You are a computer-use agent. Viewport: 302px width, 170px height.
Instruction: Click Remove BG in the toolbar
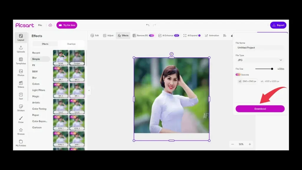pyautogui.click(x=143, y=35)
